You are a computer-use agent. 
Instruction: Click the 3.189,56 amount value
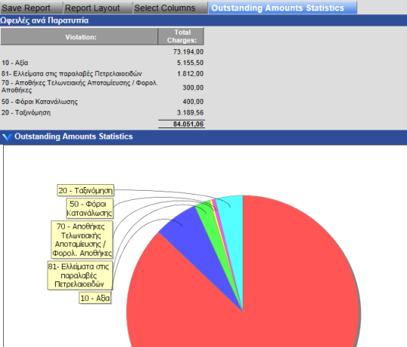(190, 112)
